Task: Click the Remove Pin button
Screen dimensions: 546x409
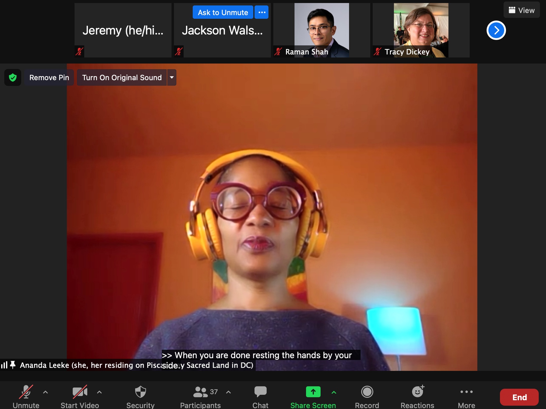Action: coord(49,78)
